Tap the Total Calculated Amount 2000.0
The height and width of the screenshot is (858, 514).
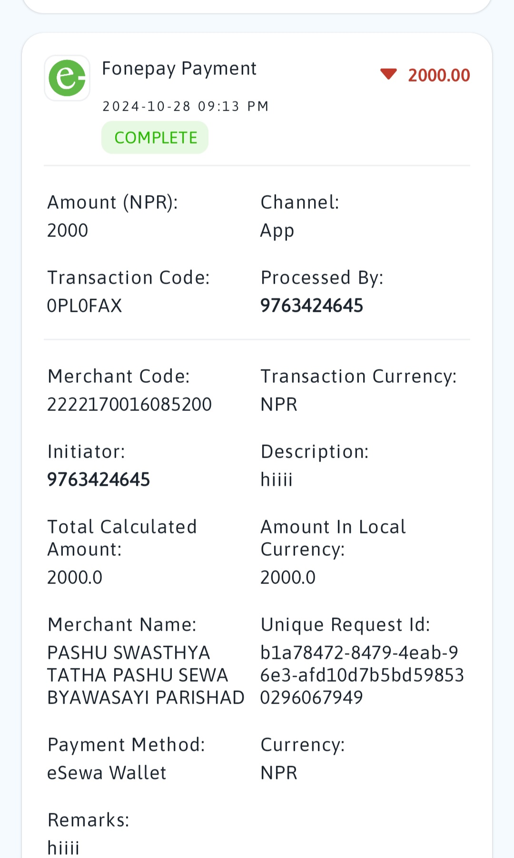coord(75,577)
